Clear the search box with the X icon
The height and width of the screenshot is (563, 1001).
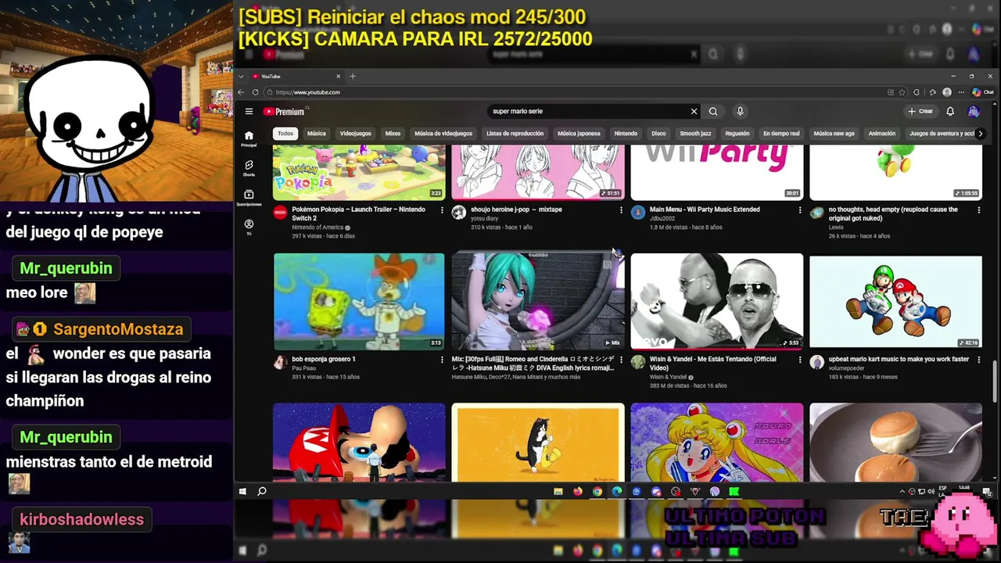point(694,111)
